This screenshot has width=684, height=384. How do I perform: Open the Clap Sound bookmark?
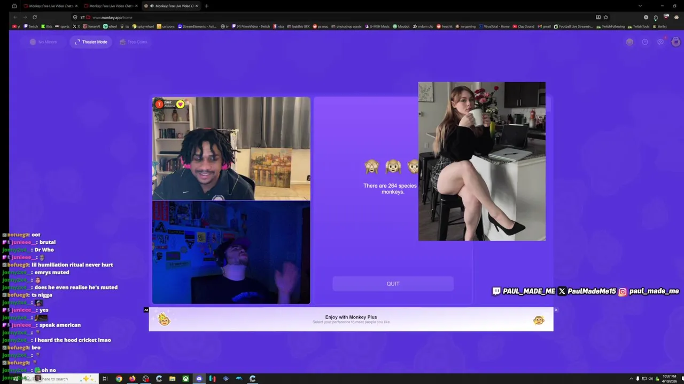524,26
